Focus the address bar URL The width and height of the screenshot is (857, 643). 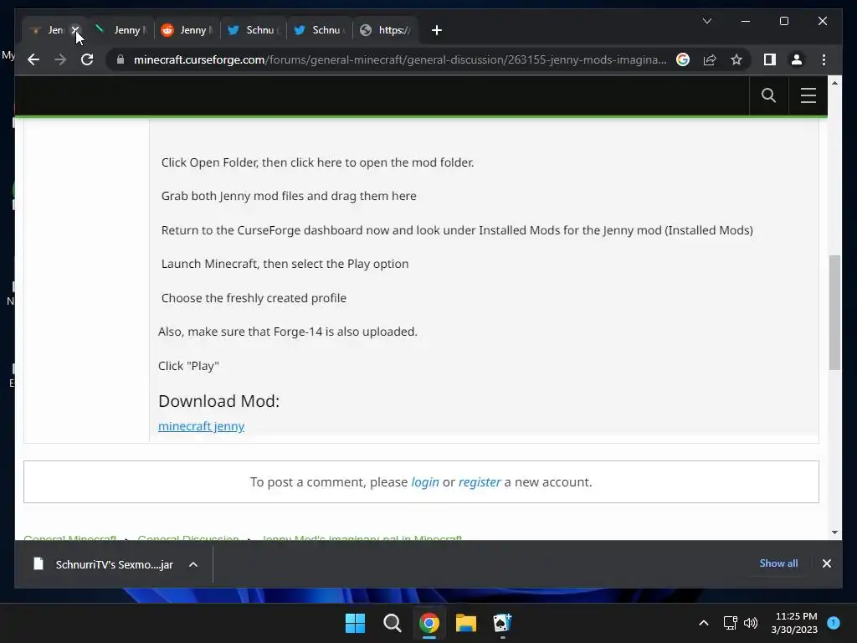tap(400, 59)
